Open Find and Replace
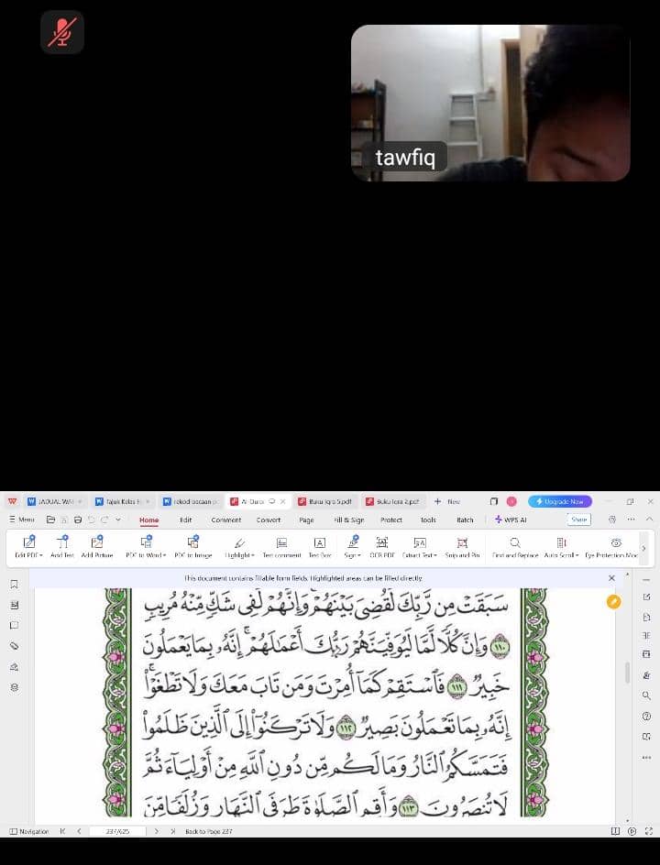The height and width of the screenshot is (865, 660). click(515, 542)
